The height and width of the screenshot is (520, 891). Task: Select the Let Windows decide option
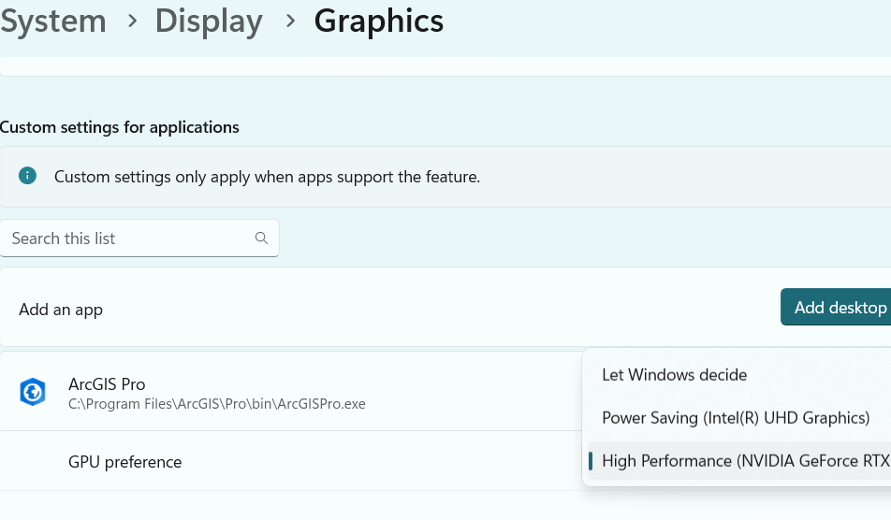[674, 375]
